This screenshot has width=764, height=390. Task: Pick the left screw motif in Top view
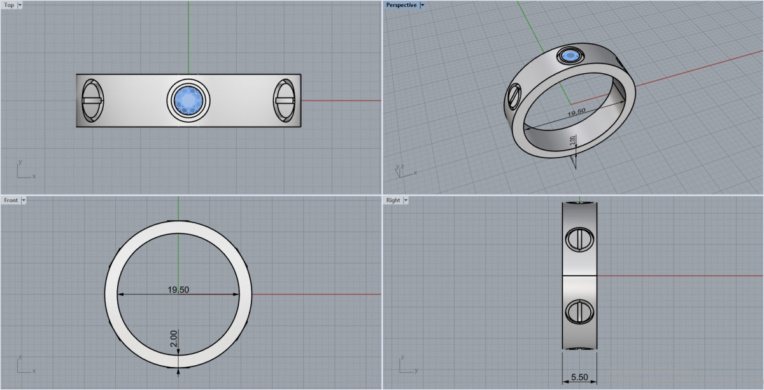[x=92, y=101]
